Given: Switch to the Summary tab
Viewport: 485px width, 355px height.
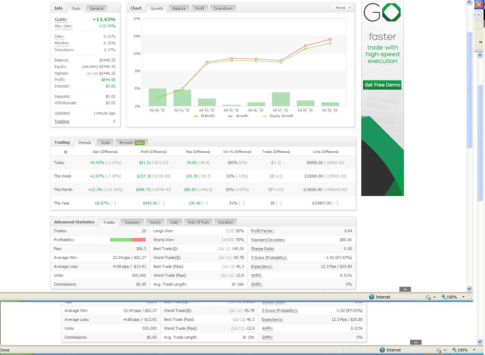Looking at the screenshot, I should pyautogui.click(x=132, y=222).
